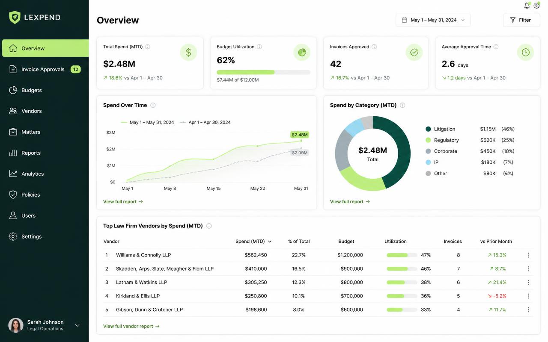
Task: Open the May 1 – May 31, 2024 date dropdown
Action: (x=433, y=20)
